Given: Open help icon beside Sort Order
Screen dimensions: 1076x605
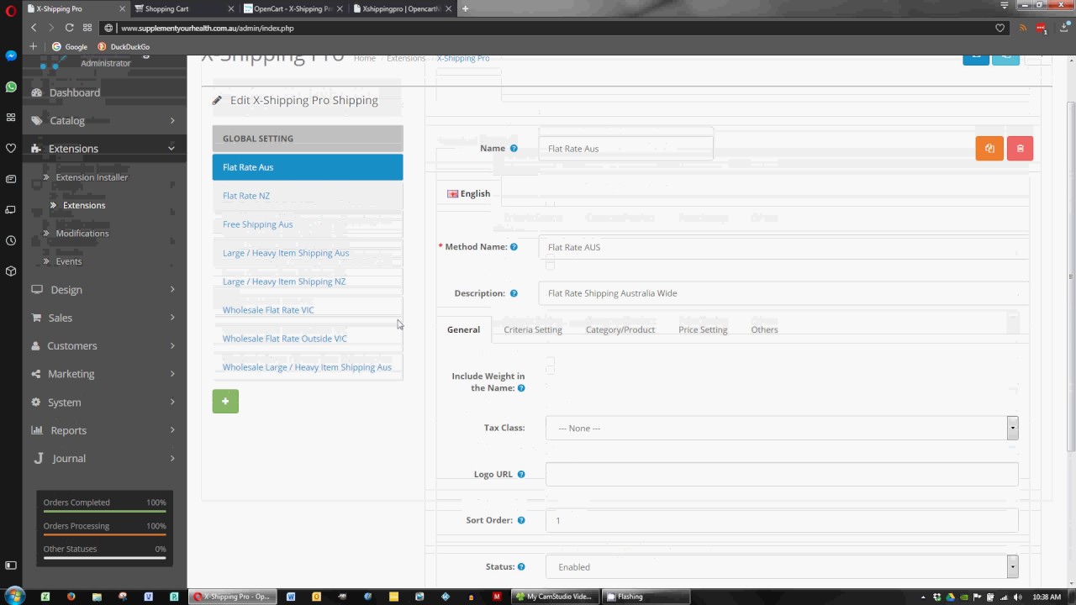Looking at the screenshot, I should [521, 520].
